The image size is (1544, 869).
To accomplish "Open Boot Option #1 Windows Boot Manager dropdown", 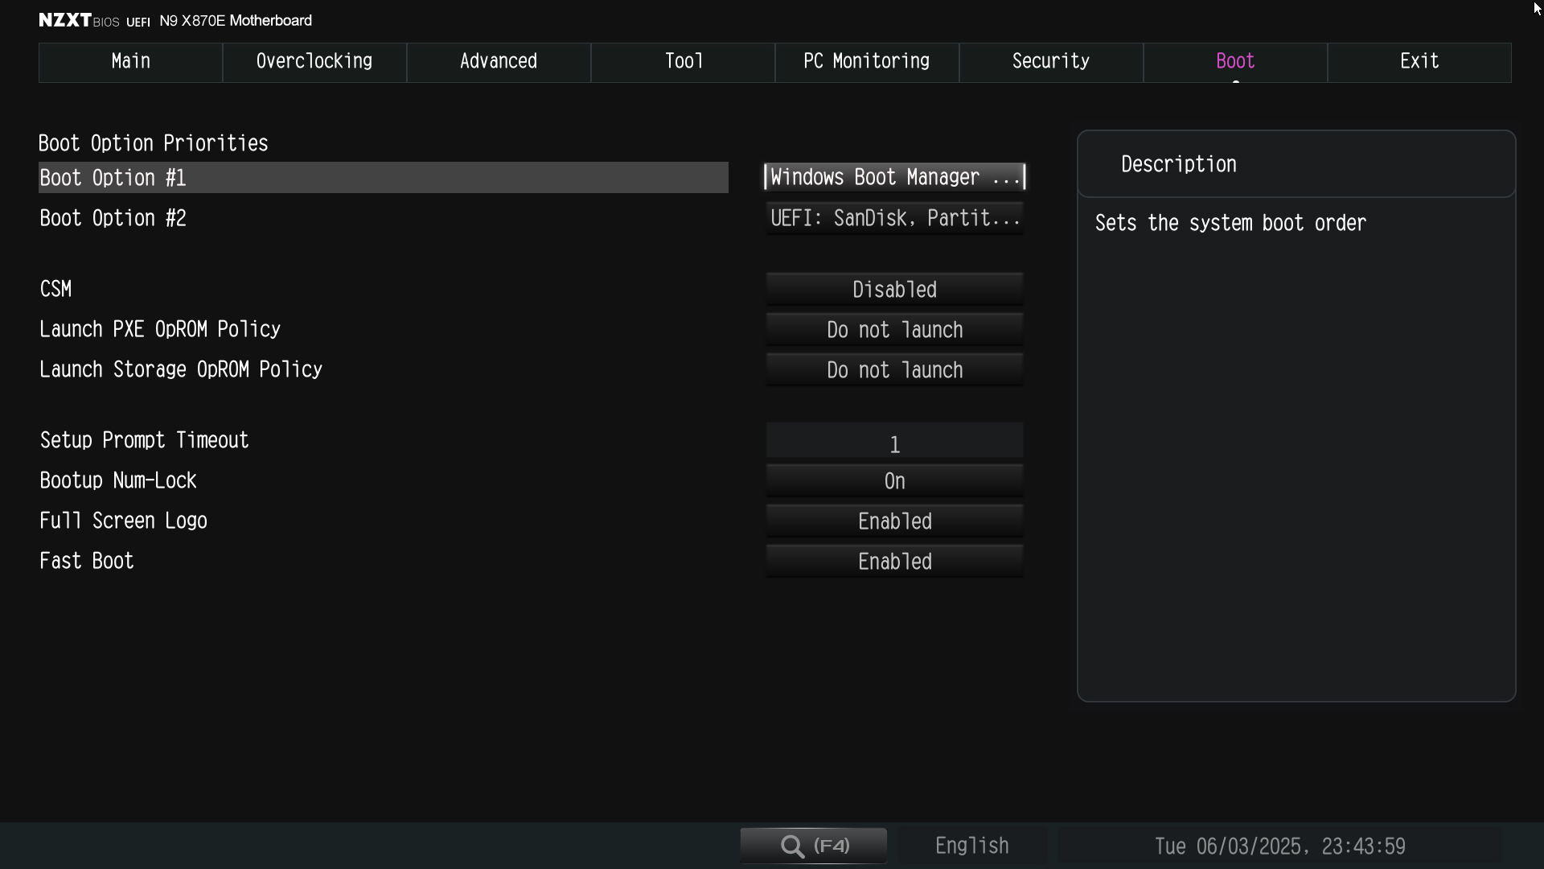I will [894, 177].
